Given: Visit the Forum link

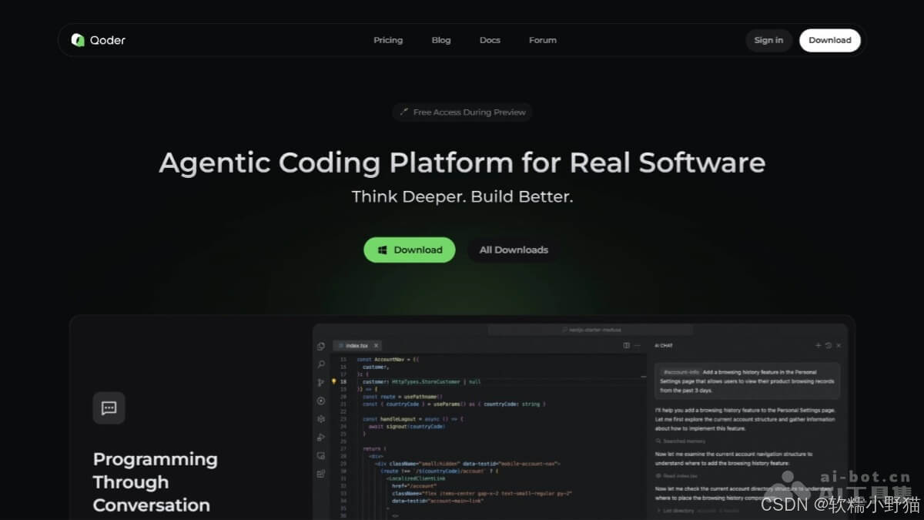Looking at the screenshot, I should point(543,40).
